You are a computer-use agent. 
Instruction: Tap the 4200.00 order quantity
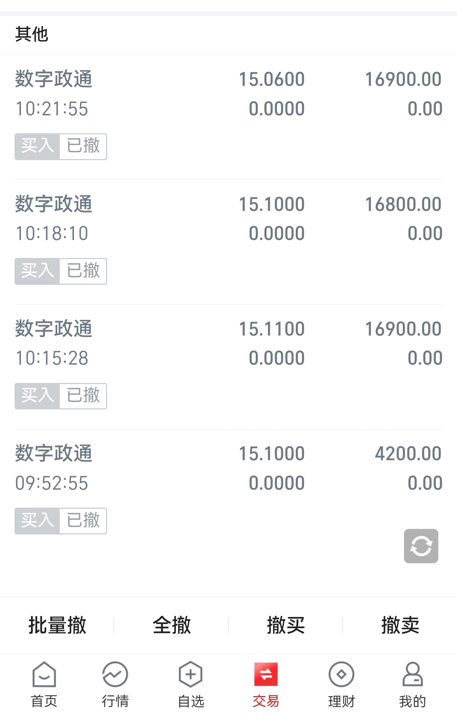click(408, 453)
